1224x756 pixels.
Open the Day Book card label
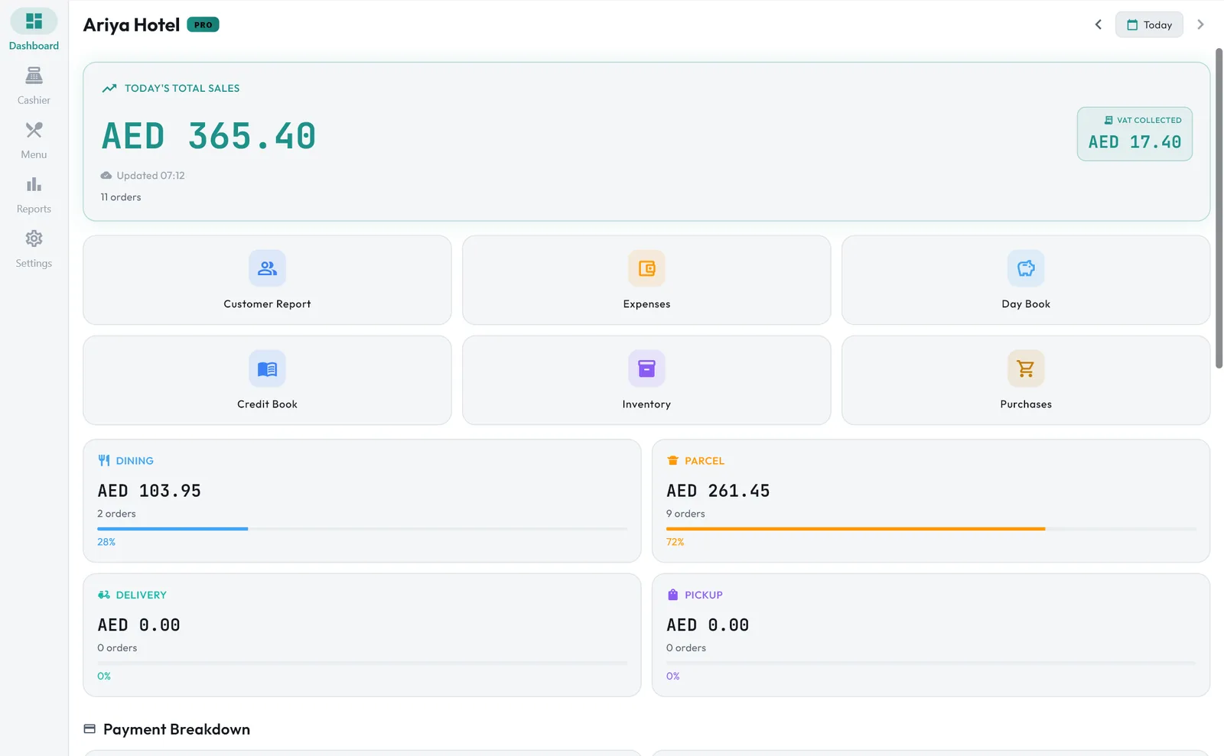tap(1026, 303)
